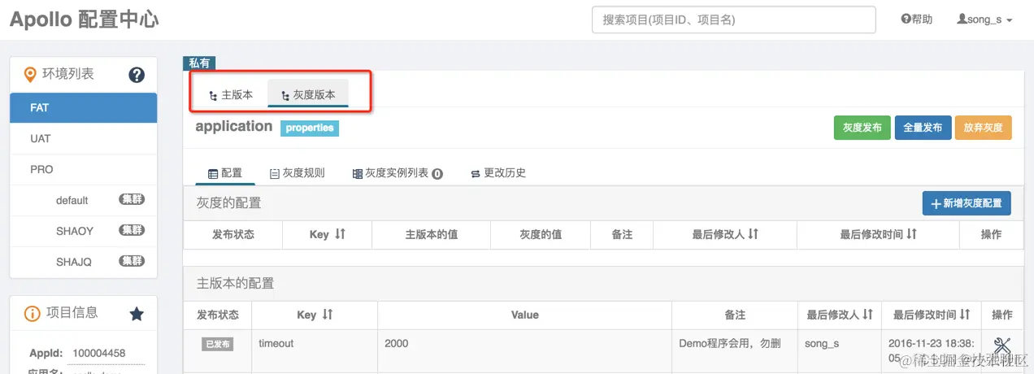Open the song_s user dropdown
The image size is (1034, 374).
pos(984,20)
